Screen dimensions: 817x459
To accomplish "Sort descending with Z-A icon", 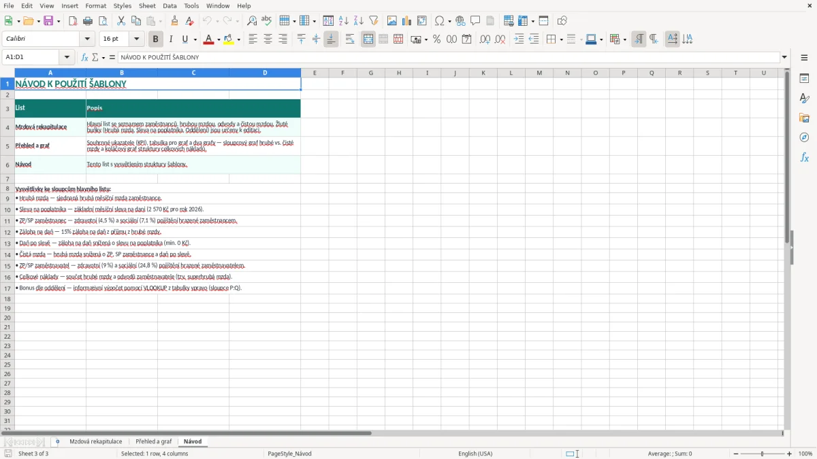I will tap(358, 21).
